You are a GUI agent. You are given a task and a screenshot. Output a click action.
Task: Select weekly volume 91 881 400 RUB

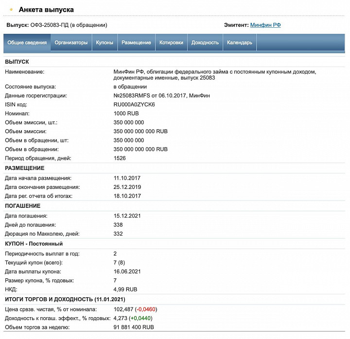pyautogui.click(x=134, y=327)
